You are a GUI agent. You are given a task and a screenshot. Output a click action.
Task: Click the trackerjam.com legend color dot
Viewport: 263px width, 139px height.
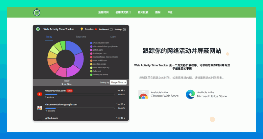pos(91,54)
